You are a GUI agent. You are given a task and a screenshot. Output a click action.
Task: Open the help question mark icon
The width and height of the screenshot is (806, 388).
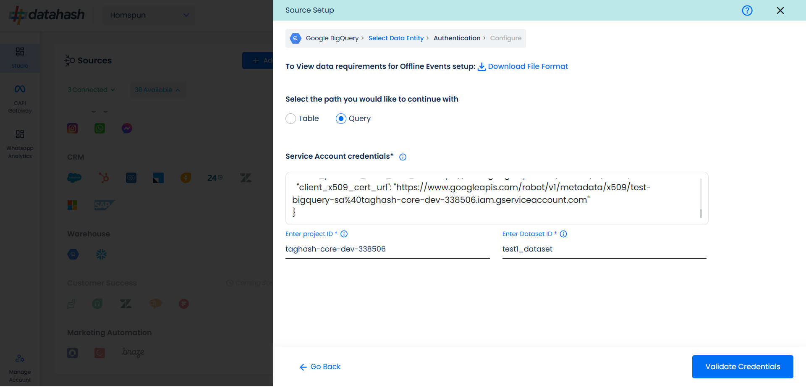click(747, 10)
